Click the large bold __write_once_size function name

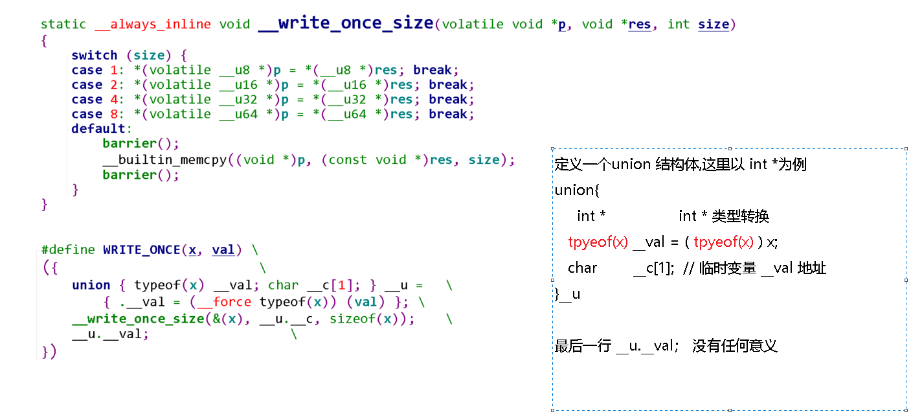tap(346, 23)
